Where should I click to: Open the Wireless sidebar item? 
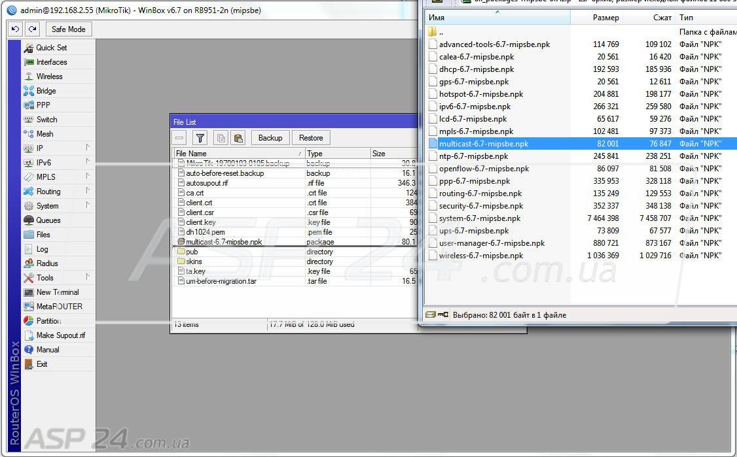click(x=49, y=76)
